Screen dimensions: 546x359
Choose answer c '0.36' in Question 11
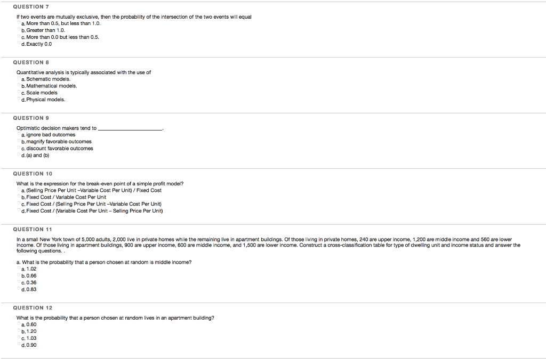[18, 282]
